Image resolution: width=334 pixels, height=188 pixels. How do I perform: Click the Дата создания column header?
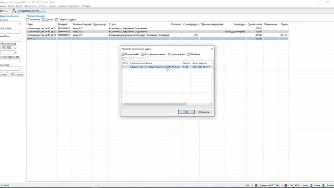(199, 63)
